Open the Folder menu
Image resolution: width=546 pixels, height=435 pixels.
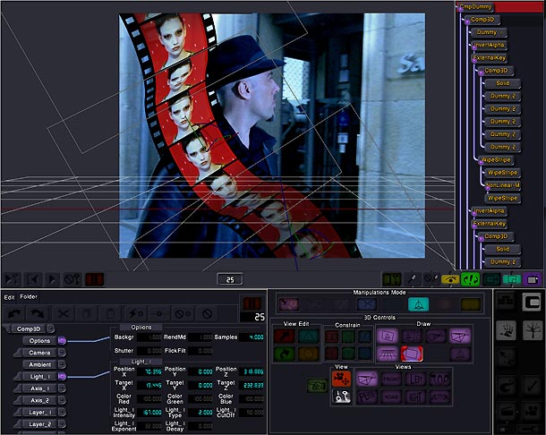(x=30, y=296)
